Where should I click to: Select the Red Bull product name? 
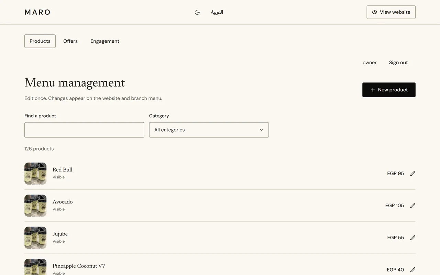63,170
